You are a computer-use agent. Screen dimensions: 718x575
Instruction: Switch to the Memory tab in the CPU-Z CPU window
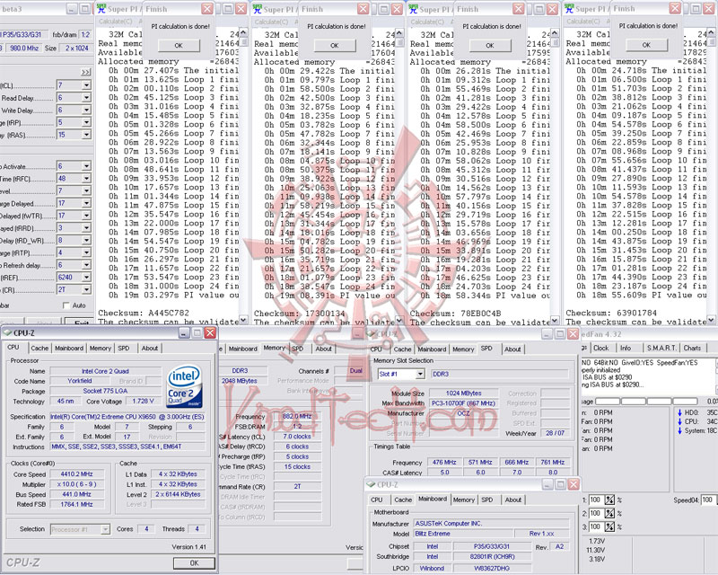tap(101, 349)
